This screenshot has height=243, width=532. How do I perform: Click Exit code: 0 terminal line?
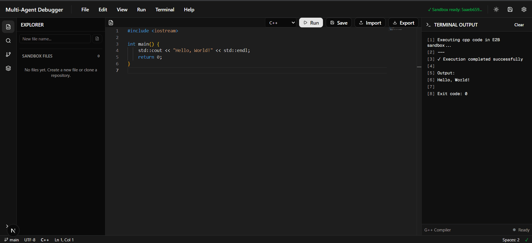pos(452,94)
